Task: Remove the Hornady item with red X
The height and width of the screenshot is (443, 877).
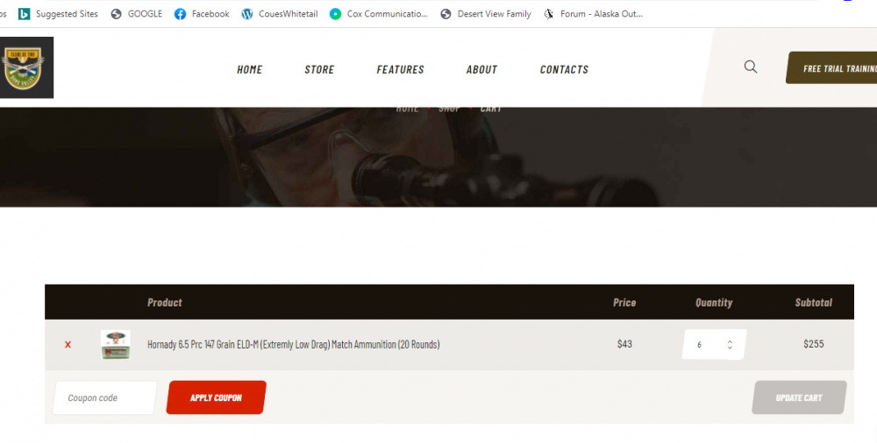Action: tap(68, 345)
